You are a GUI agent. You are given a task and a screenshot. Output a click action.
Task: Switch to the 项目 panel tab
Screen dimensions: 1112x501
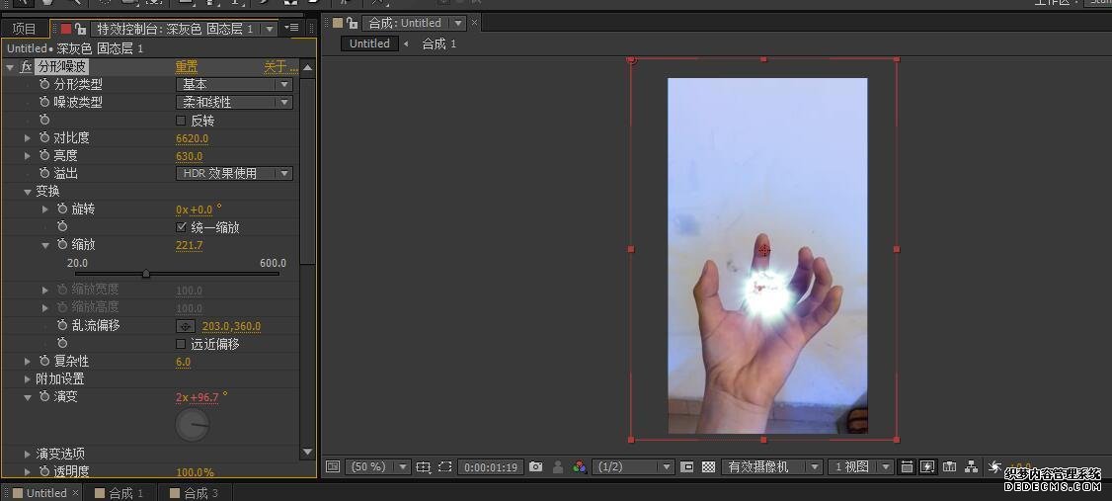coord(24,29)
